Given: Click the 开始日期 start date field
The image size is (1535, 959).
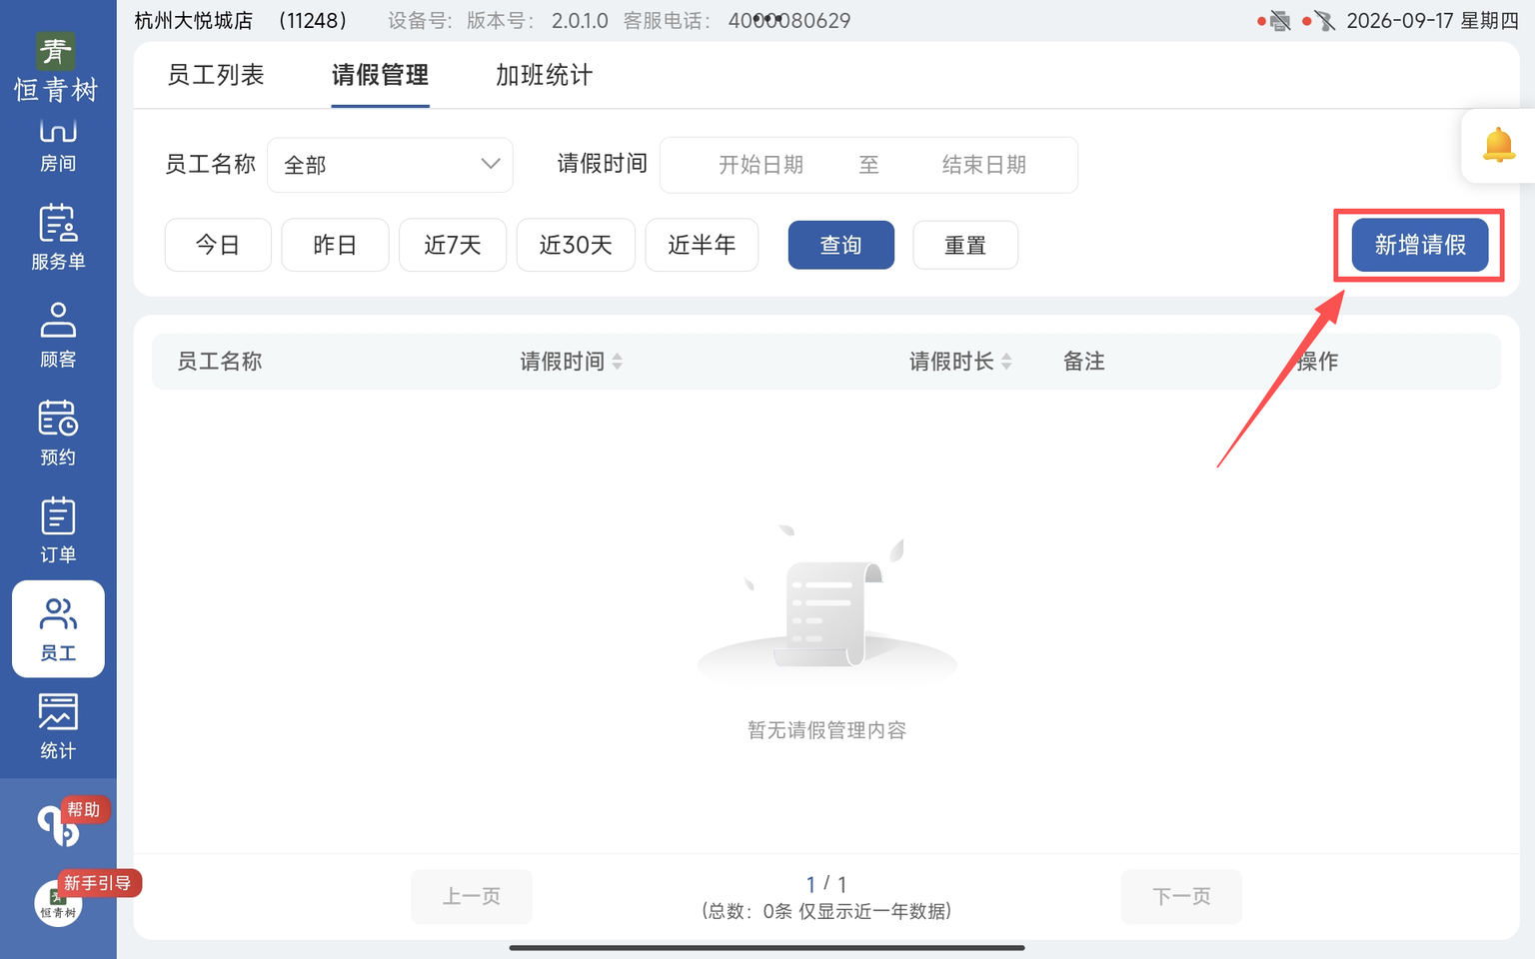Looking at the screenshot, I should click(761, 165).
